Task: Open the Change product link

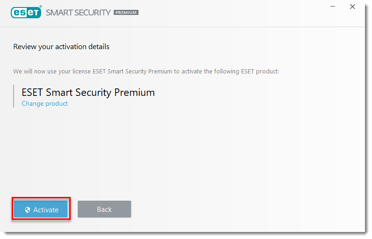Action: pos(44,104)
